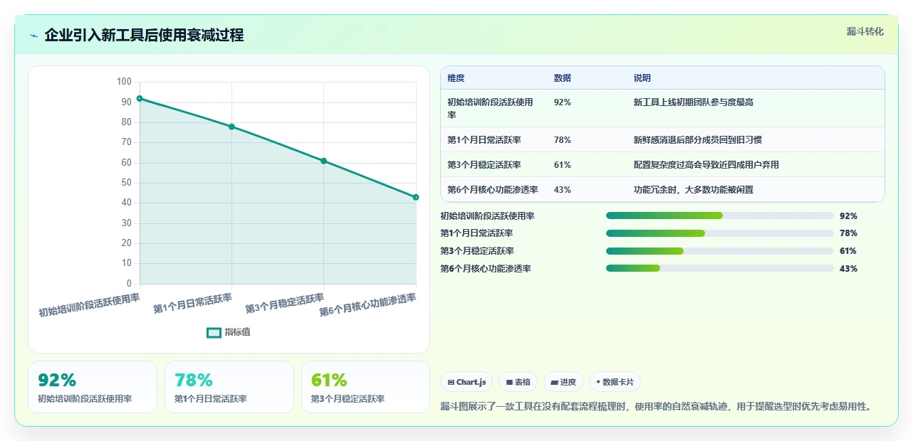
Task: Click the 第3个月稳定活跃率 progress bar
Action: point(719,250)
